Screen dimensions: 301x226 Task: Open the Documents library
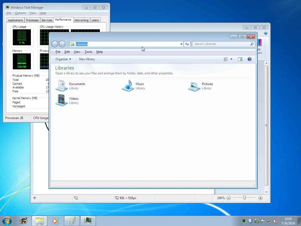coord(71,86)
